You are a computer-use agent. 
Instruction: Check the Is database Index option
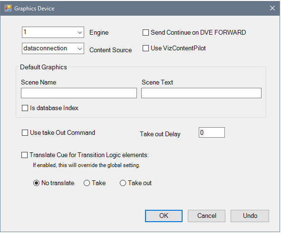pos(25,108)
